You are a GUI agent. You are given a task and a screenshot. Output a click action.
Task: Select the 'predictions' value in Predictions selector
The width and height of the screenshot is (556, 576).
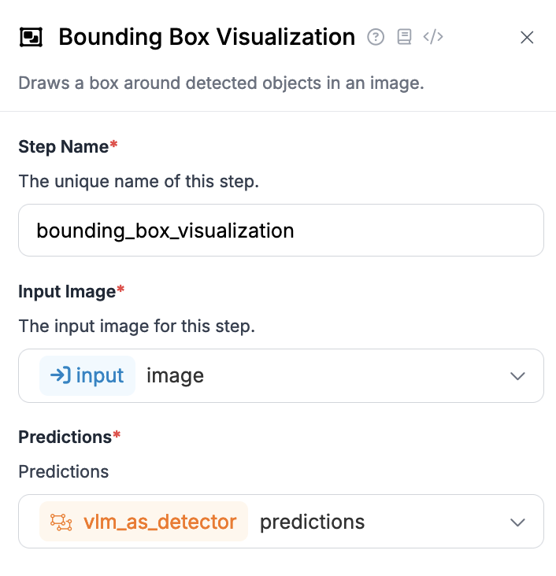312,522
